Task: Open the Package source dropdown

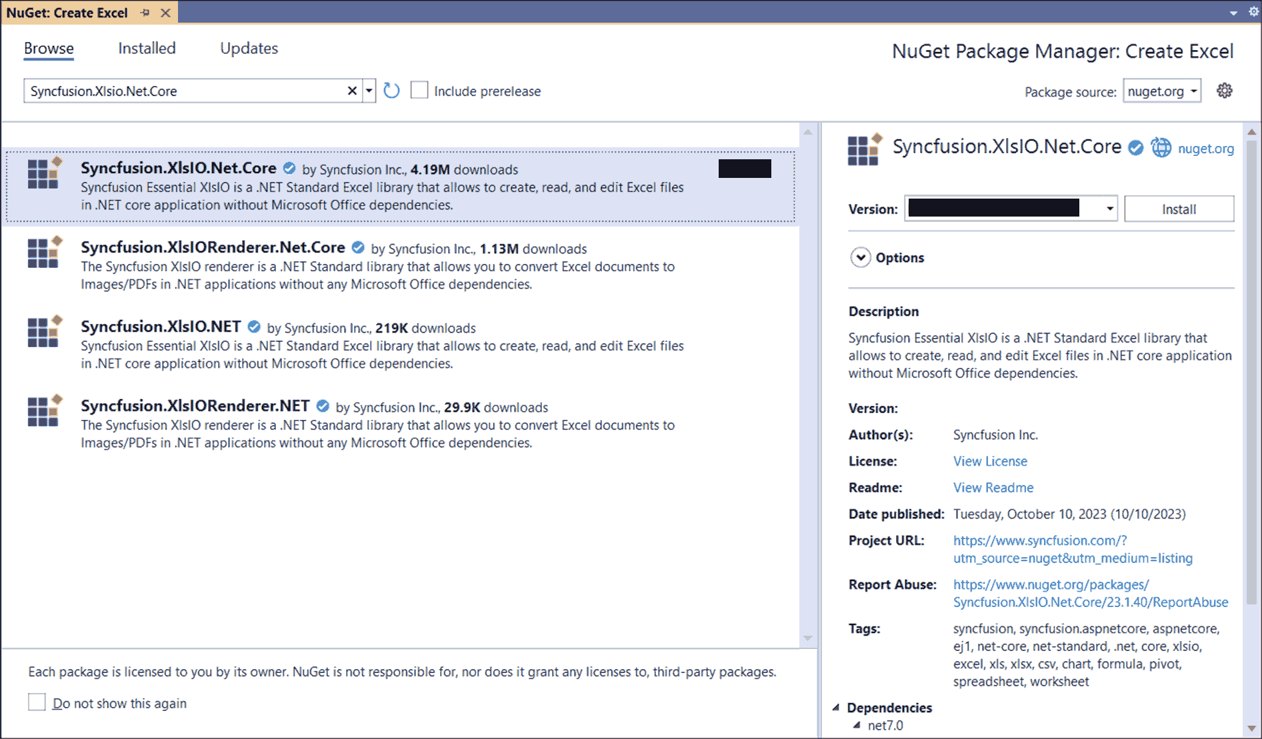Action: coord(1162,91)
